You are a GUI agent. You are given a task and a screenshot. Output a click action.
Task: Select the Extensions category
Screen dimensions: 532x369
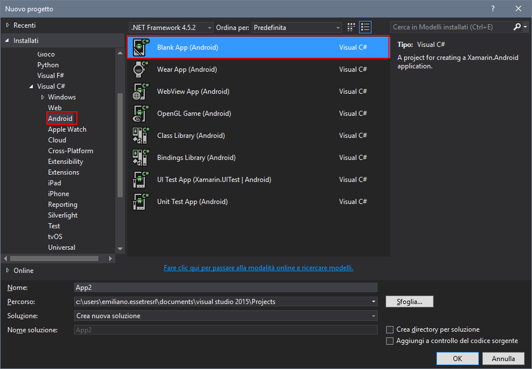(x=63, y=172)
